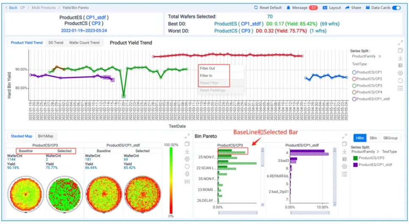Expand Bin Pareto ProductFamily split chevron

point(378,152)
